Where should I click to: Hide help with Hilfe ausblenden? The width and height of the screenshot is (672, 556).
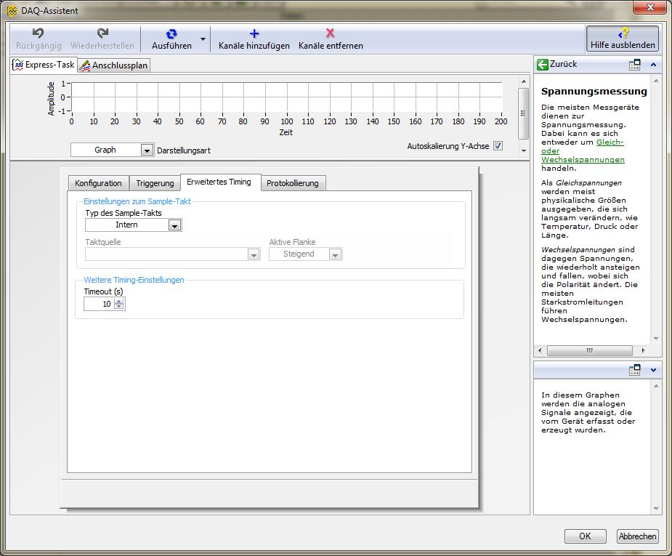click(x=623, y=39)
